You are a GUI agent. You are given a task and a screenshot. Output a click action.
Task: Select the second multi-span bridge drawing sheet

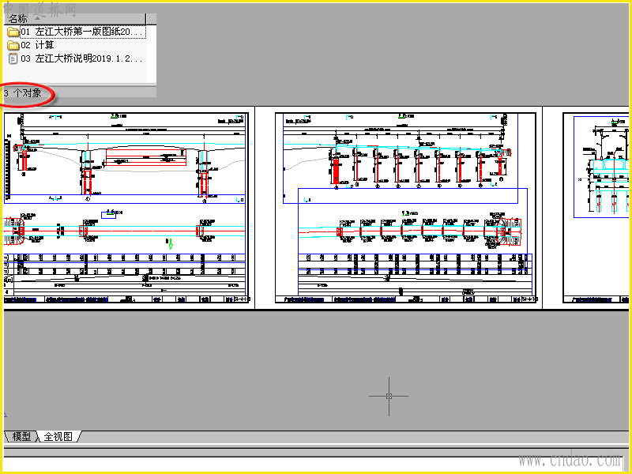tap(405, 208)
